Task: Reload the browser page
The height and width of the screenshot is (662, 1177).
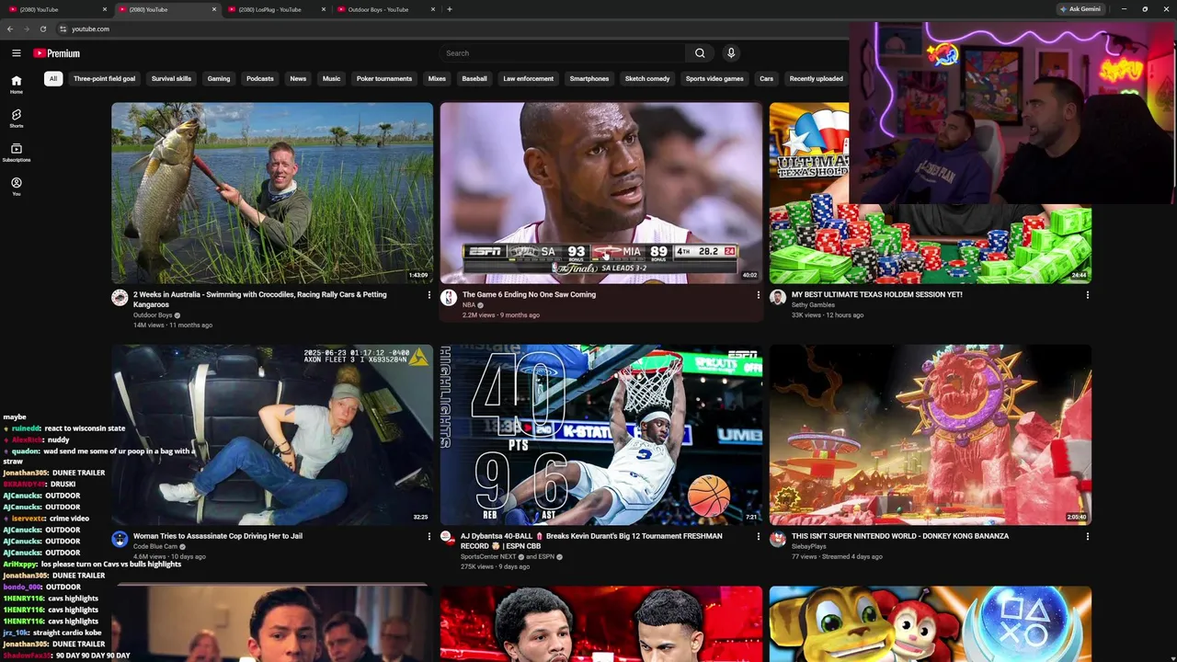Action: coord(42,29)
